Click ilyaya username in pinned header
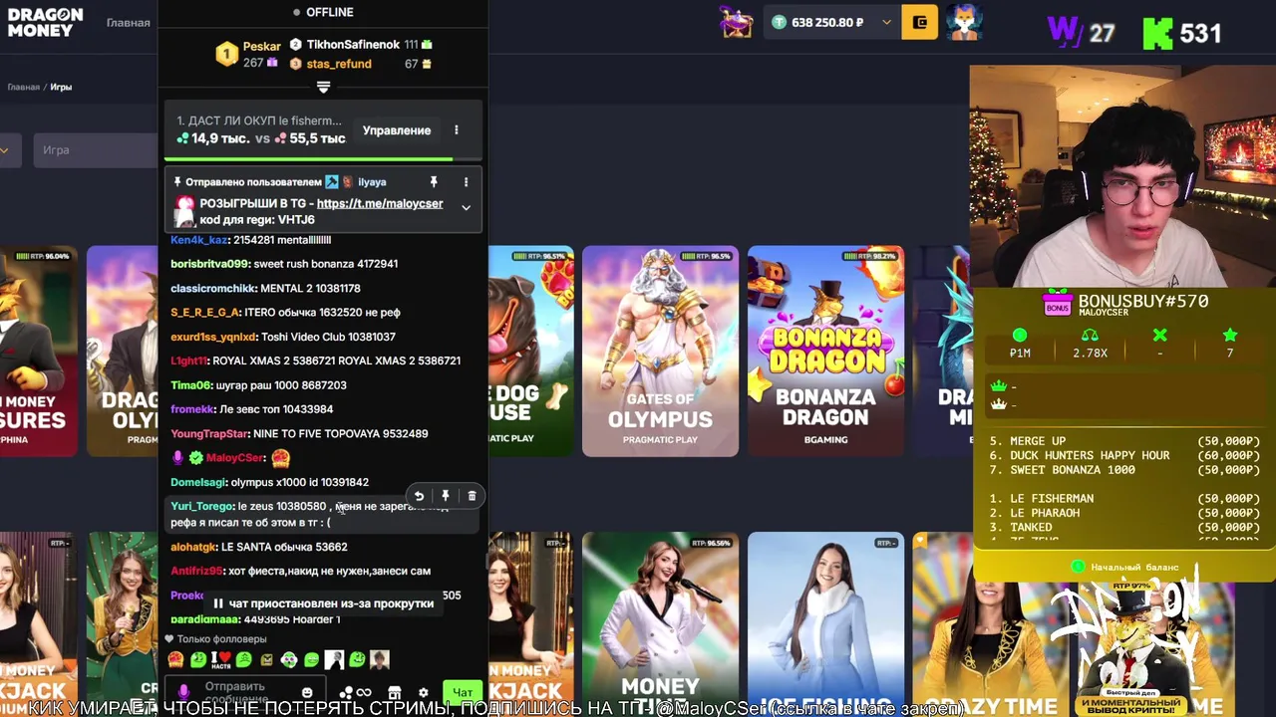 point(372,182)
